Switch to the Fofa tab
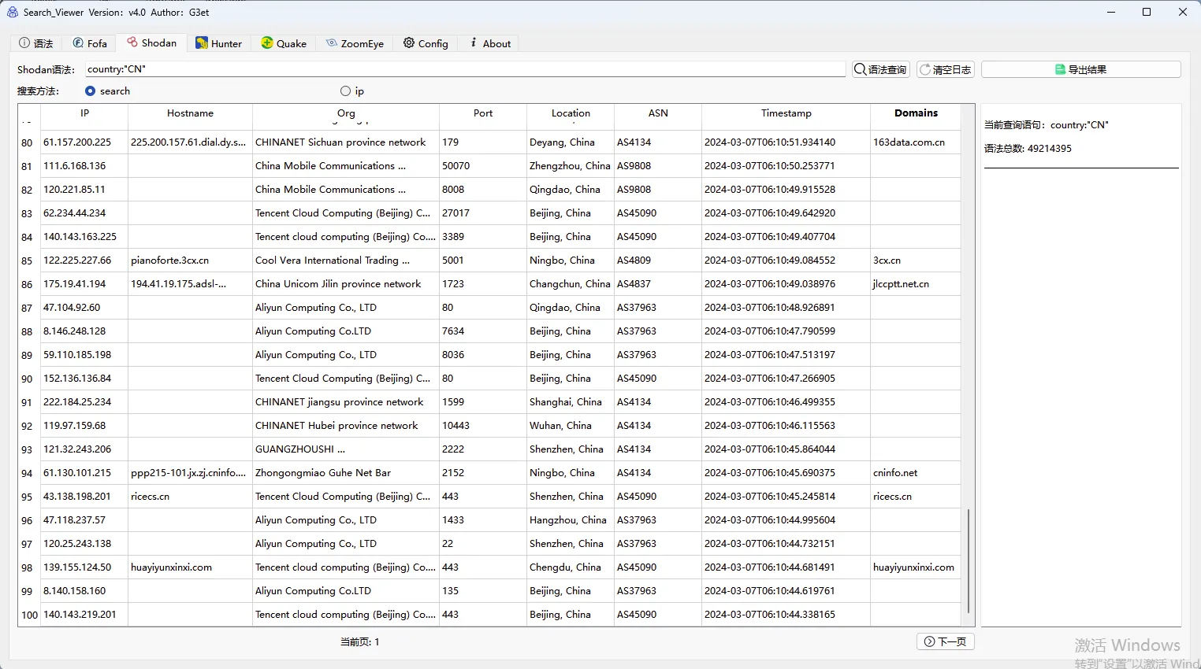The height and width of the screenshot is (669, 1201). coord(90,43)
